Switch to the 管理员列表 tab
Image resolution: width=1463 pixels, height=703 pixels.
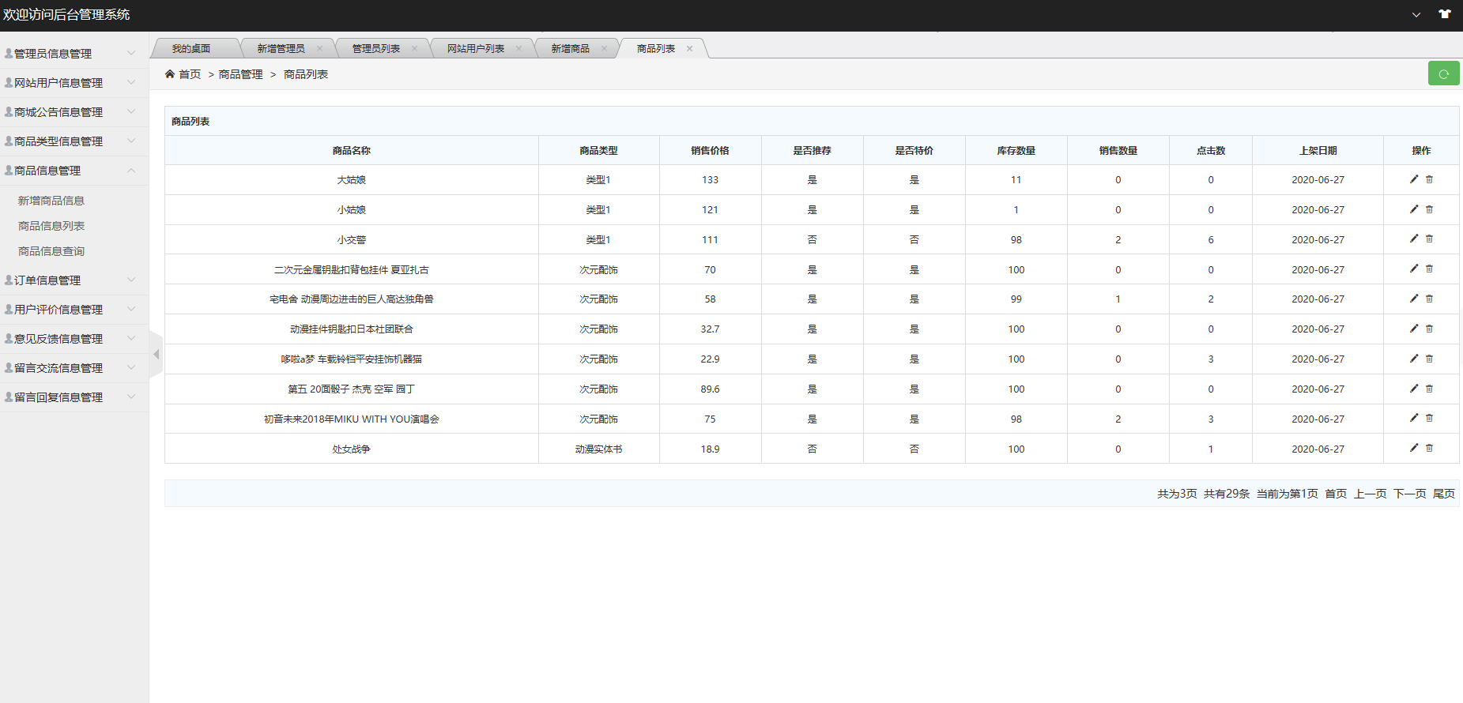(x=376, y=49)
